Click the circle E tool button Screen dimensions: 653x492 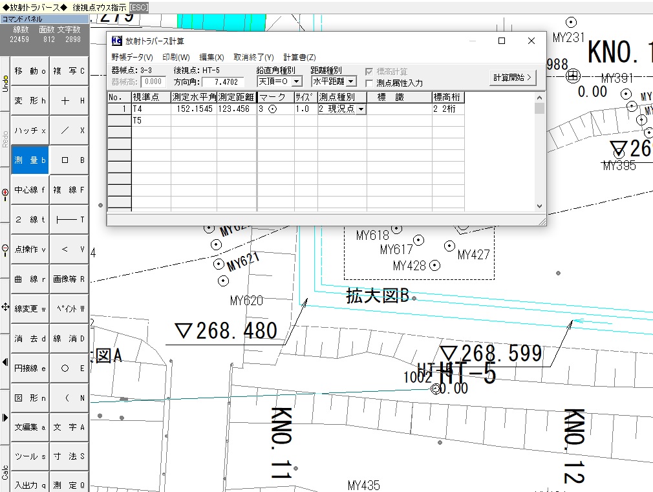pyautogui.click(x=69, y=369)
